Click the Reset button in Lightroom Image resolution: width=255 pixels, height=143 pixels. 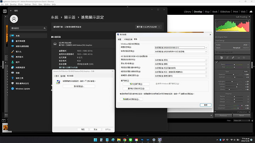coord(242,115)
